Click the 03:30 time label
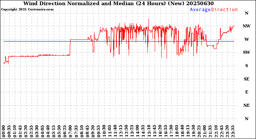 [37, 131]
